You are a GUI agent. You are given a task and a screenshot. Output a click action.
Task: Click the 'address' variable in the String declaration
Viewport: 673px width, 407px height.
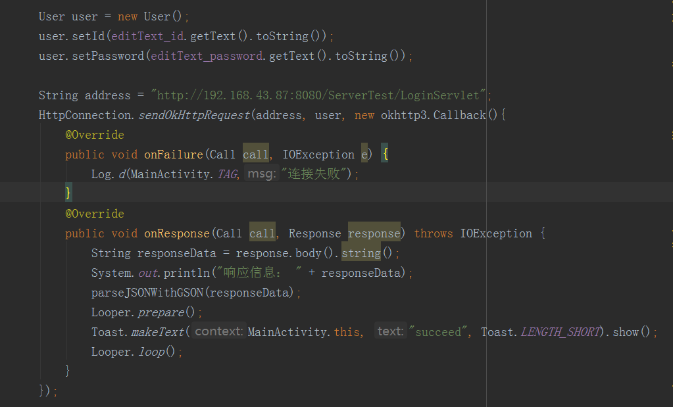[107, 95]
